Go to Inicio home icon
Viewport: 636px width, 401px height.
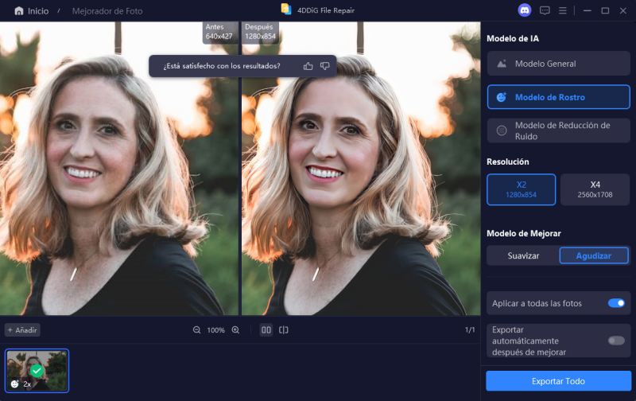[18, 11]
